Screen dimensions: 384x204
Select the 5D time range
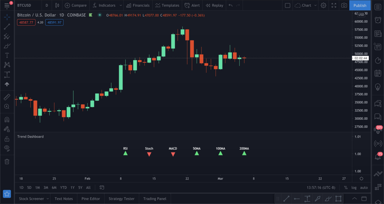pyautogui.click(x=29, y=188)
